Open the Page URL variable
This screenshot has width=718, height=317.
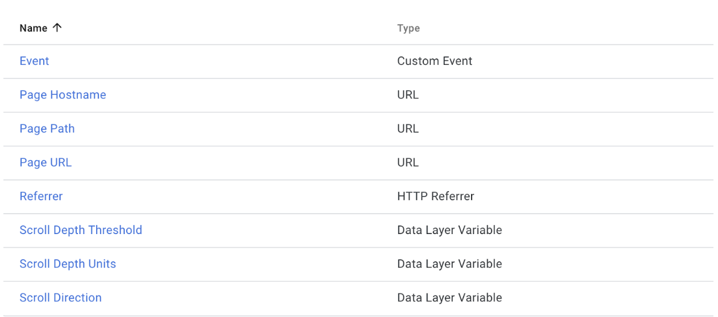[x=46, y=162]
